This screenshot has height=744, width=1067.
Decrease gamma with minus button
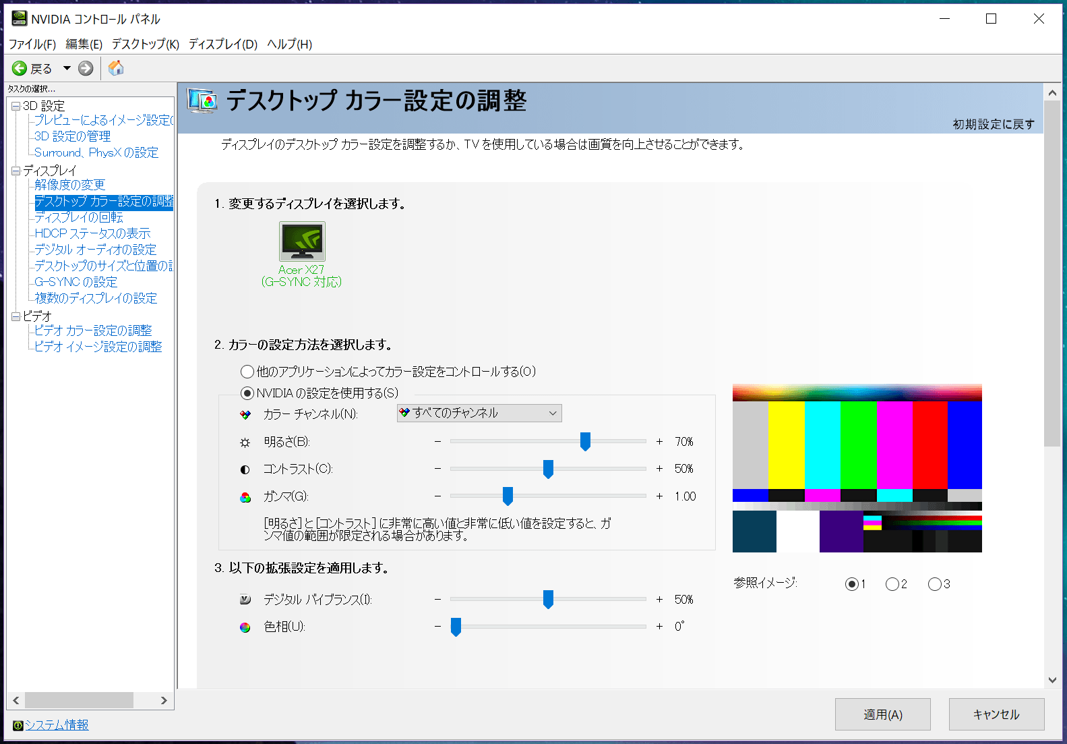pyautogui.click(x=437, y=496)
